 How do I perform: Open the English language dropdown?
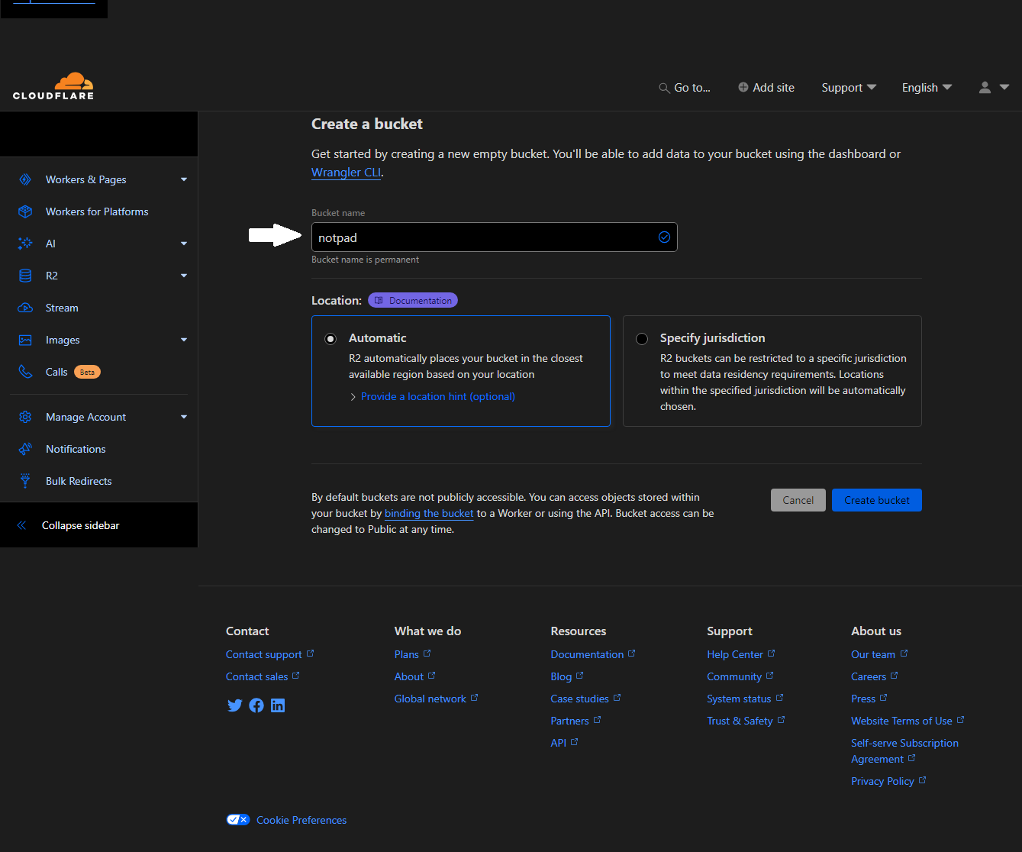click(x=927, y=88)
